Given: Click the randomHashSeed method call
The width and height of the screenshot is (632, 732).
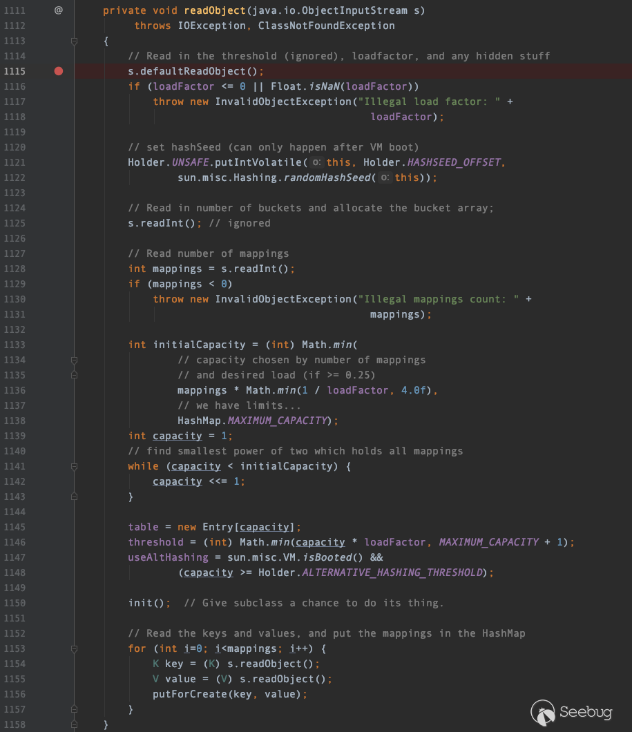Looking at the screenshot, I should [327, 177].
